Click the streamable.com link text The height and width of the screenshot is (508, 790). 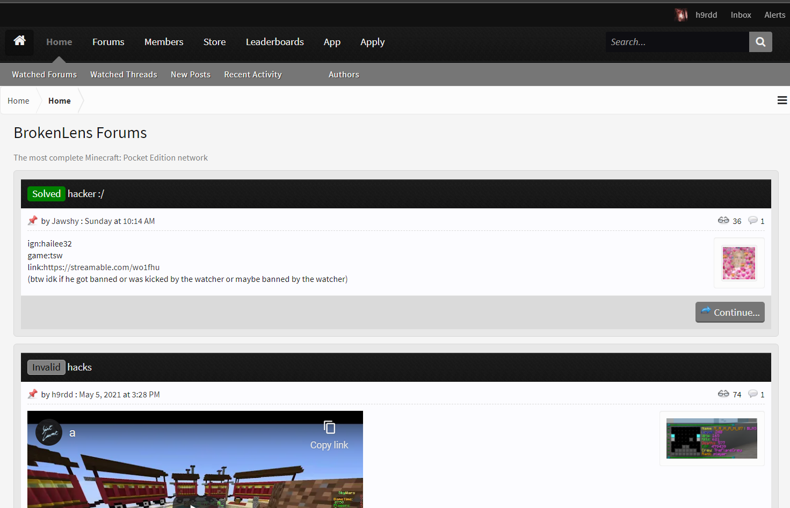coord(102,267)
